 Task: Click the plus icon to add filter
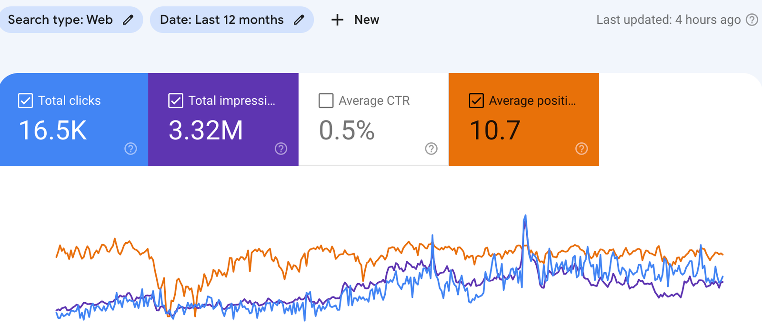click(x=337, y=20)
